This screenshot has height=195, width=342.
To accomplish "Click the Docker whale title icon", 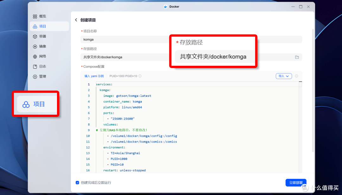I will [166, 7].
